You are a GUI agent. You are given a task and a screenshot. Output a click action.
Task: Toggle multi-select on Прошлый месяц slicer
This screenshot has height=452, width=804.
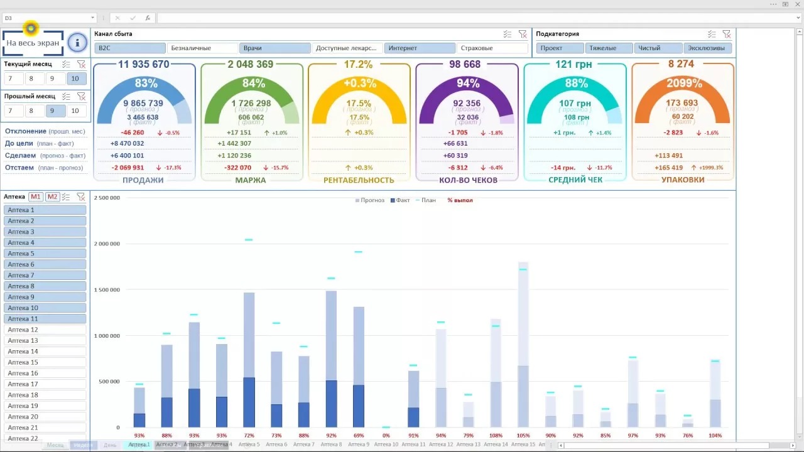pyautogui.click(x=66, y=96)
